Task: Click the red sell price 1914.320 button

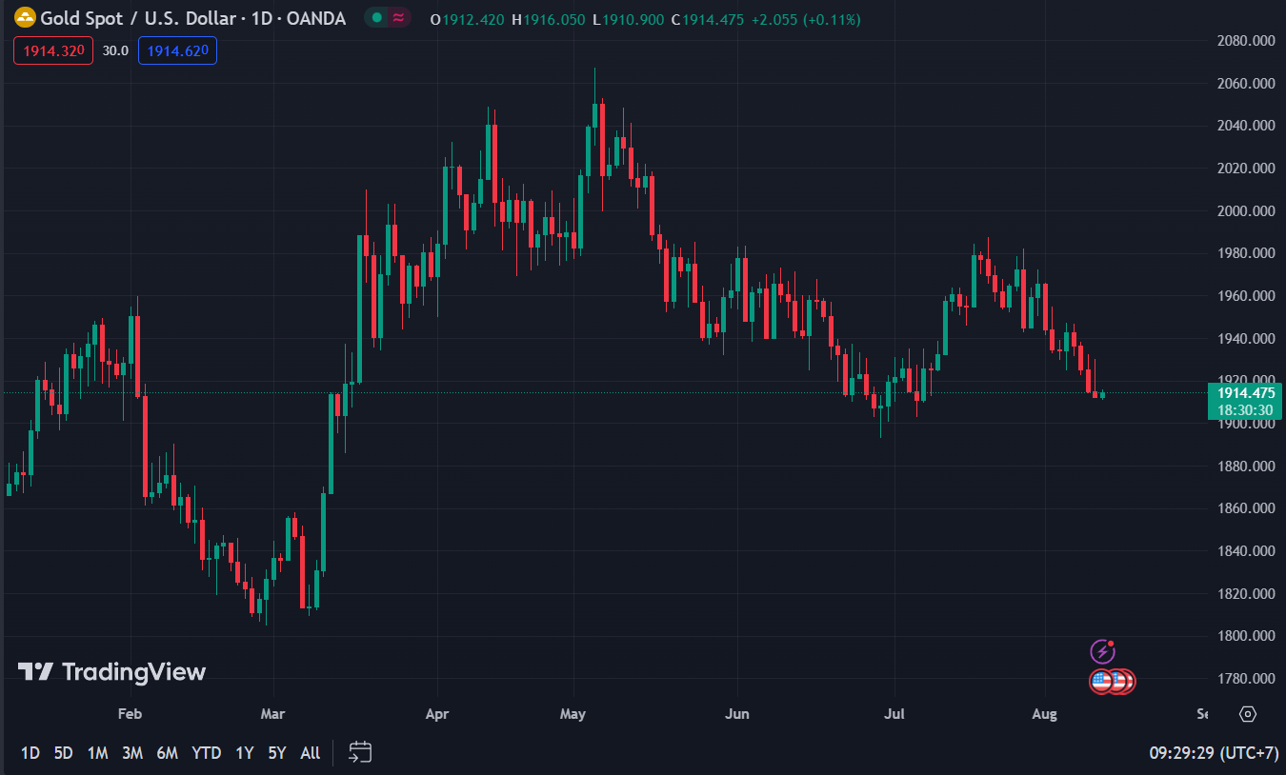Action: [53, 50]
